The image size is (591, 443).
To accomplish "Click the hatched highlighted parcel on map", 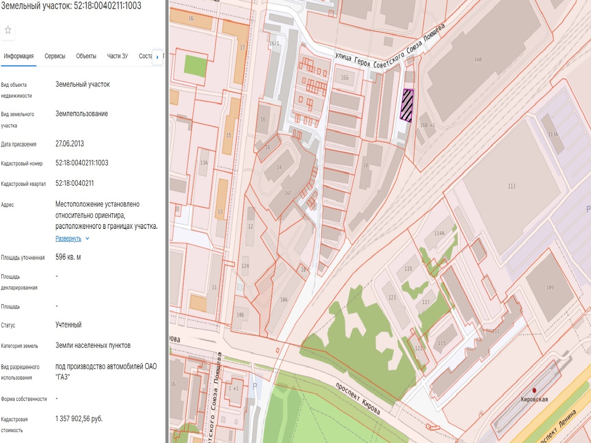I will click(x=407, y=105).
